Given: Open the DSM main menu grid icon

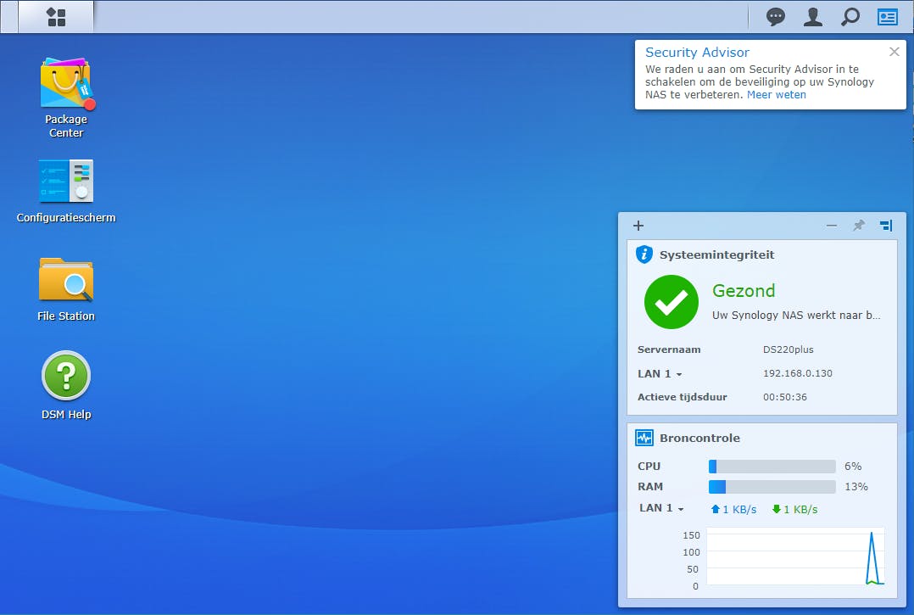Looking at the screenshot, I should 56,17.
